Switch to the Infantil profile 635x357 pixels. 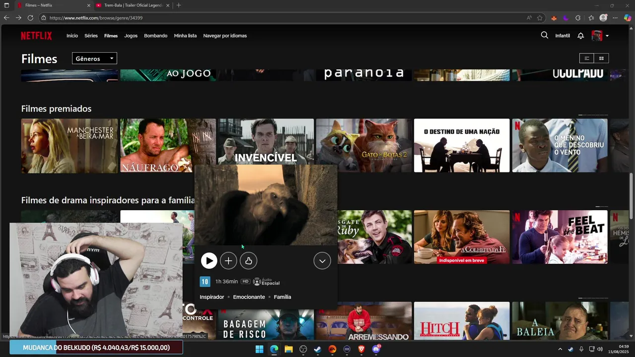(x=563, y=36)
